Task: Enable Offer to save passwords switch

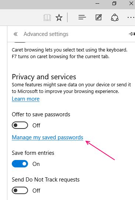Action: [20, 125]
